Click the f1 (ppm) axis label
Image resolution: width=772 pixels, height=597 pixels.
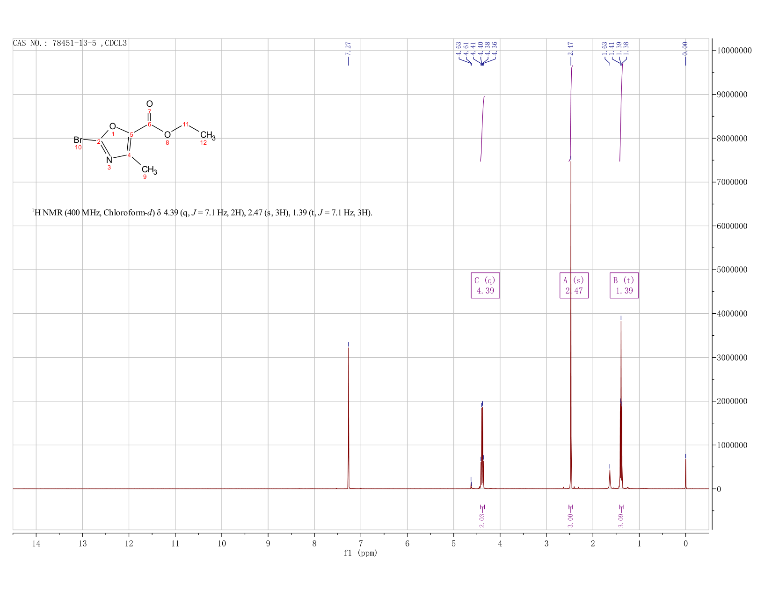point(360,553)
